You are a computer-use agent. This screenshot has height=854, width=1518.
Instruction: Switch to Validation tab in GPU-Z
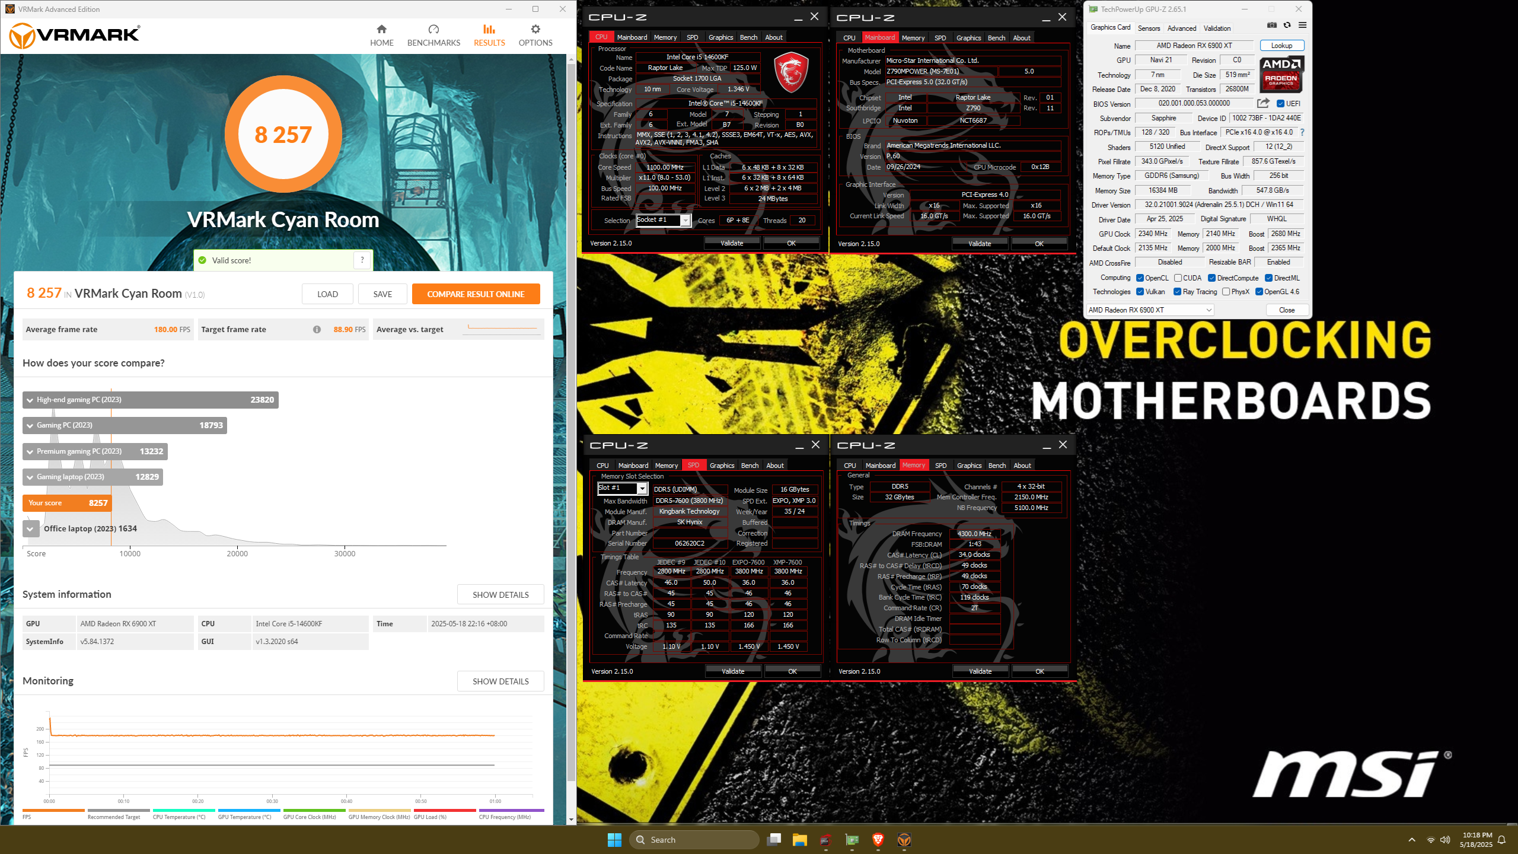point(1217,28)
